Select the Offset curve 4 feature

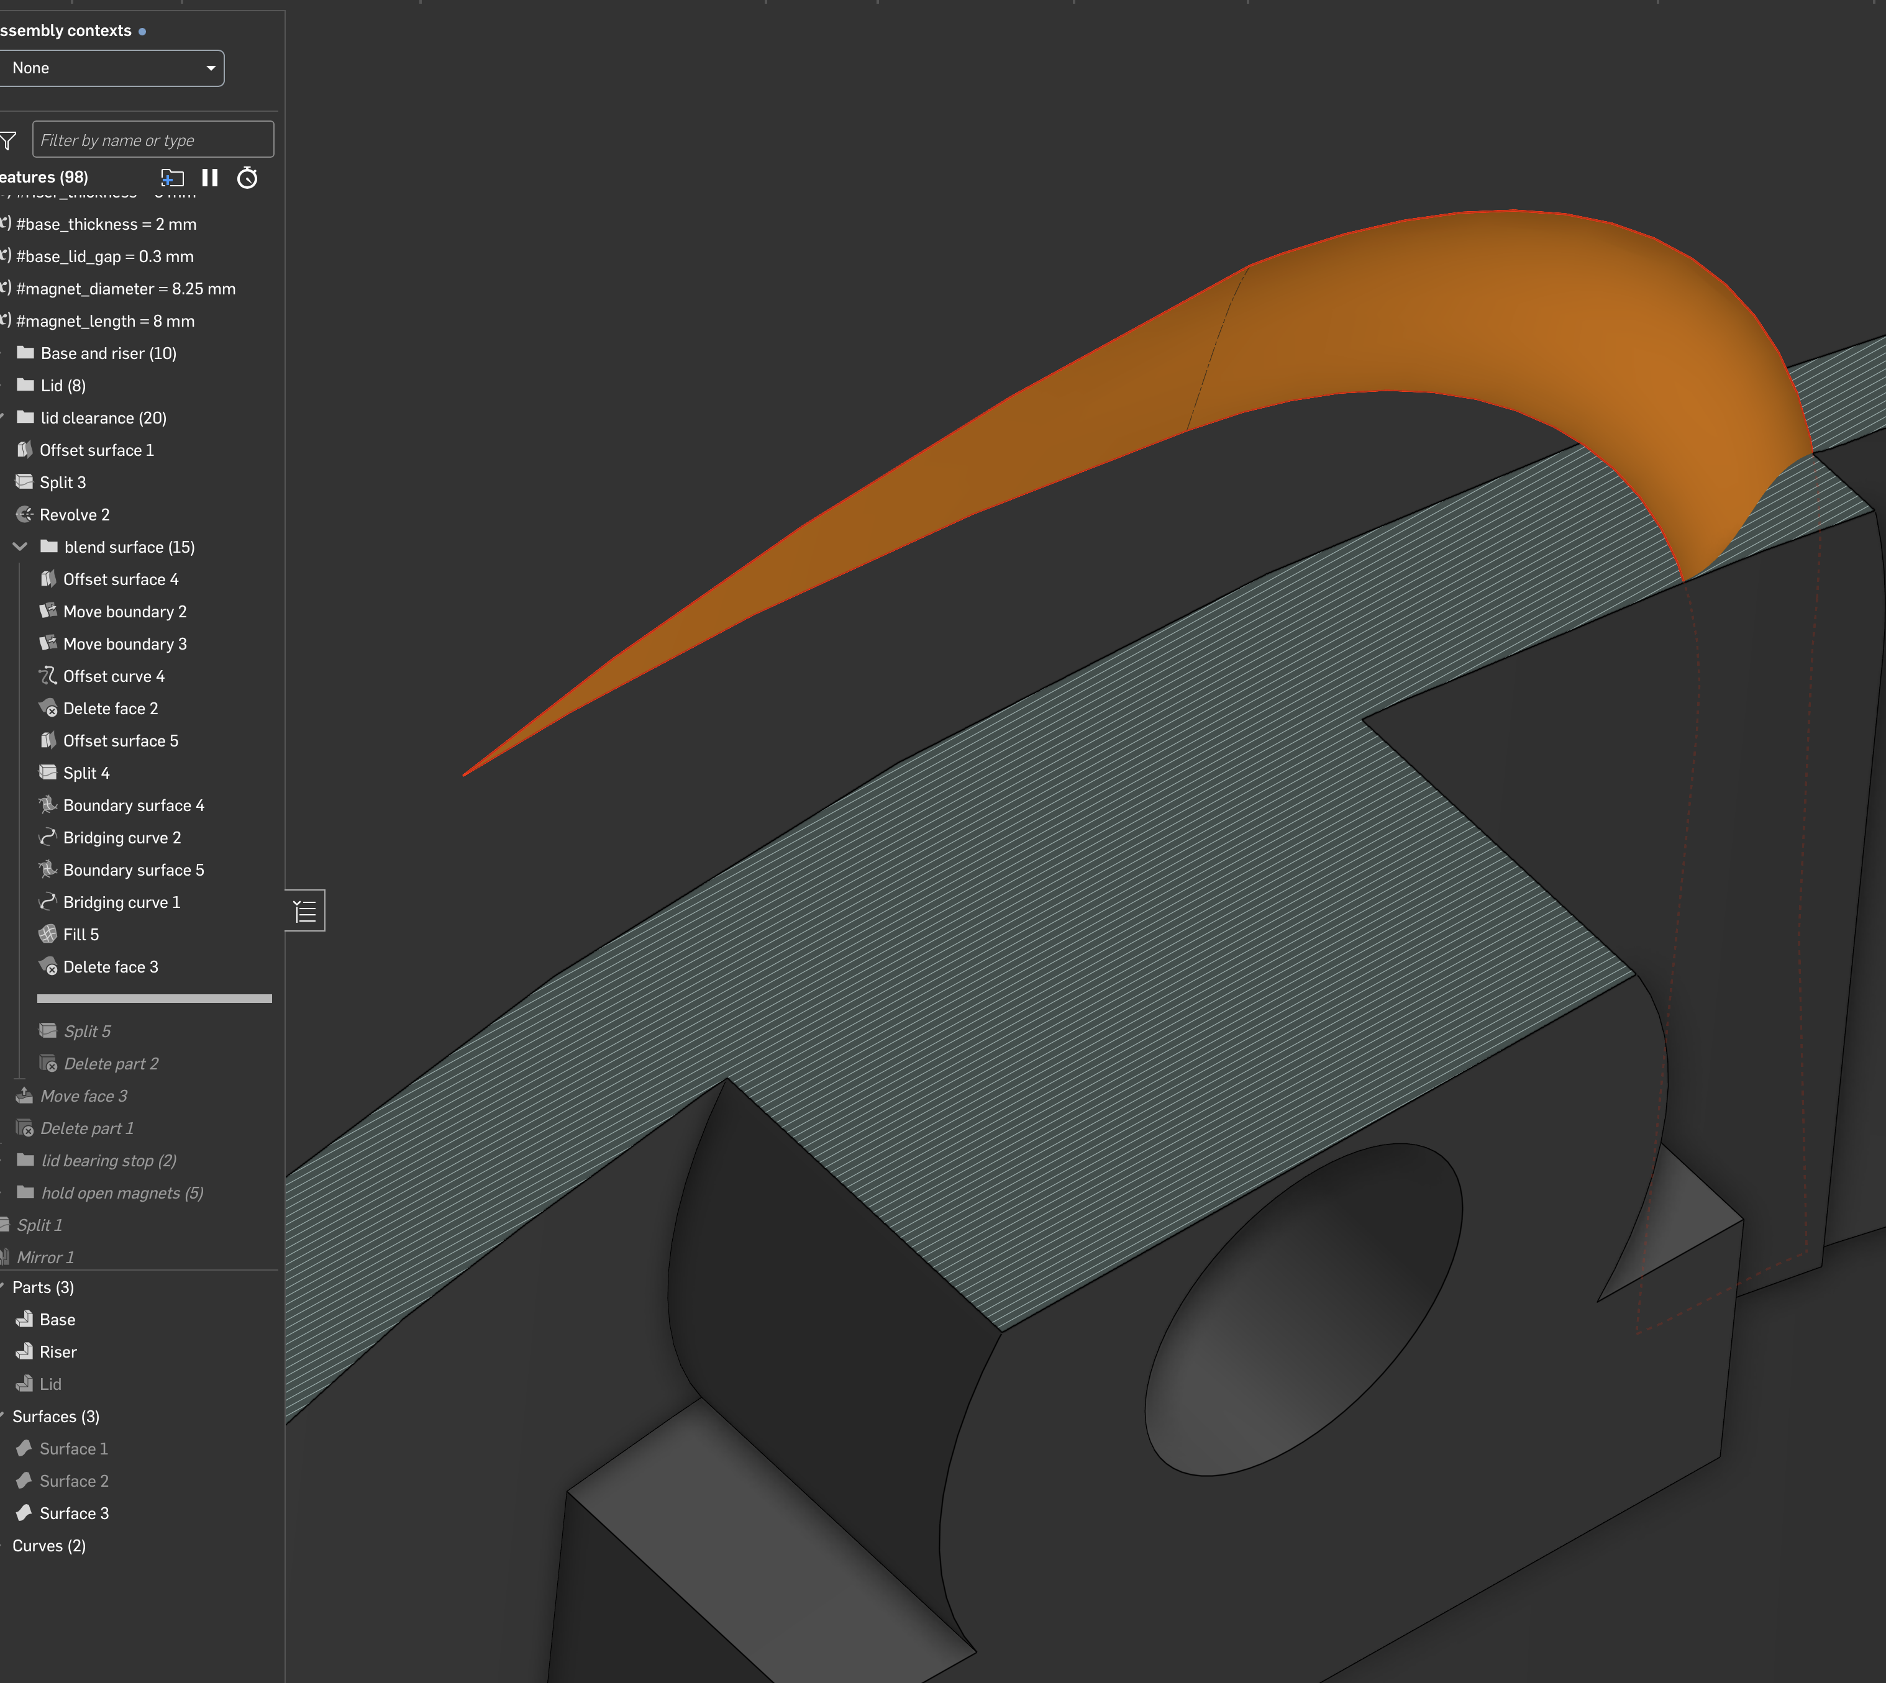click(x=113, y=677)
